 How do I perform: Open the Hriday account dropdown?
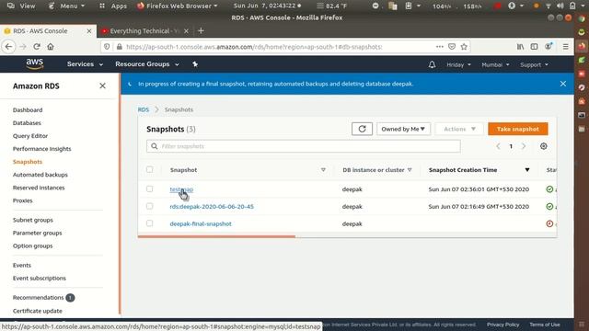pos(458,64)
